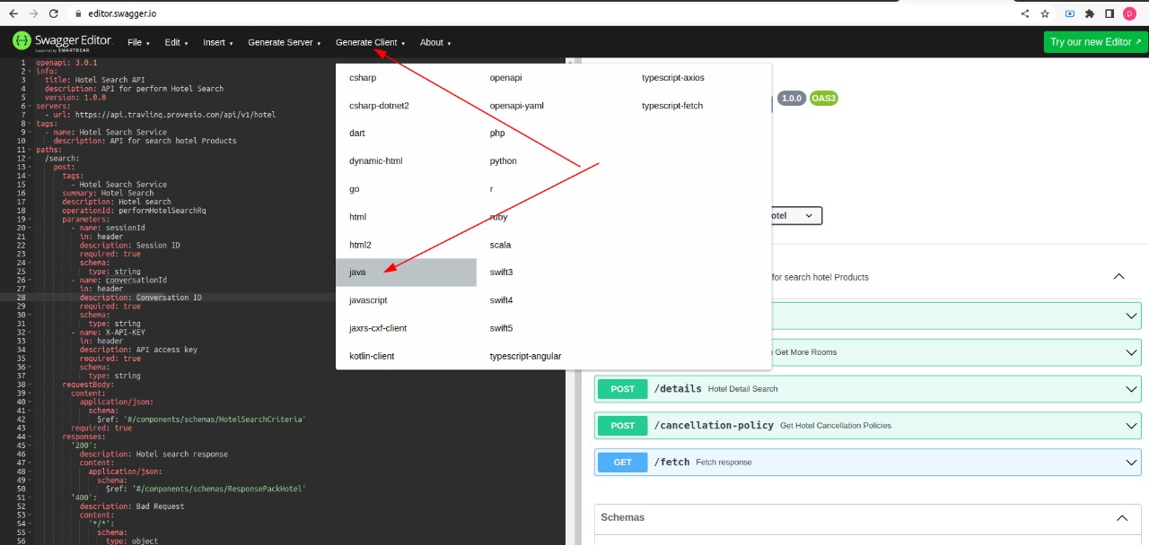Open the browser side panel icon

tap(1110, 13)
